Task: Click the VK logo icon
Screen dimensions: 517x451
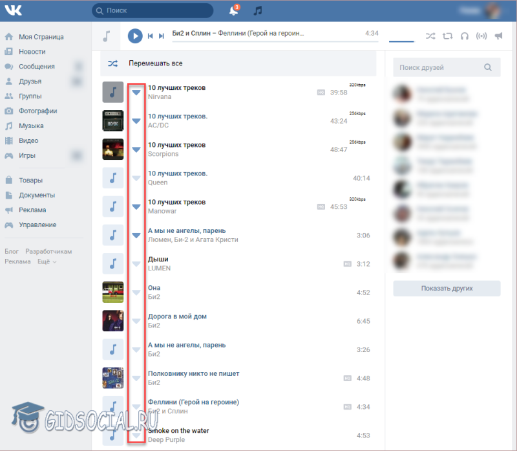Action: pyautogui.click(x=13, y=10)
